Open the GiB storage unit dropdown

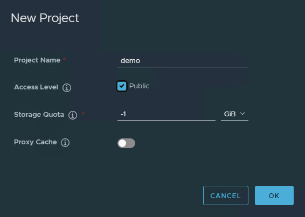(x=234, y=114)
